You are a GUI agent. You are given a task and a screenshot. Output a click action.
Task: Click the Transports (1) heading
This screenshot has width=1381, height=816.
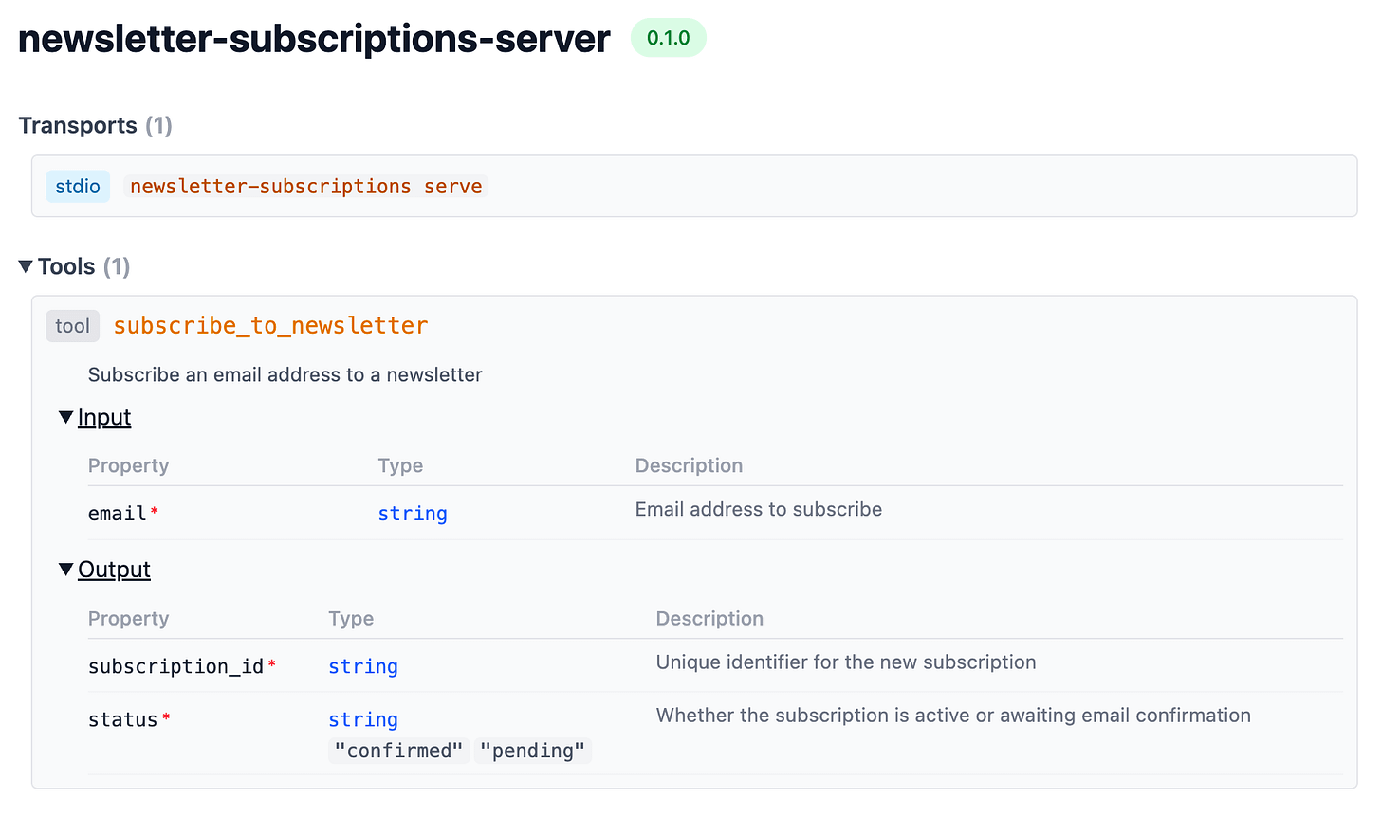point(95,126)
